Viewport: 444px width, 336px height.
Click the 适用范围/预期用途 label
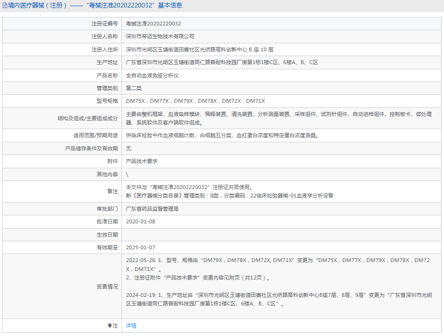pyautogui.click(x=96, y=135)
